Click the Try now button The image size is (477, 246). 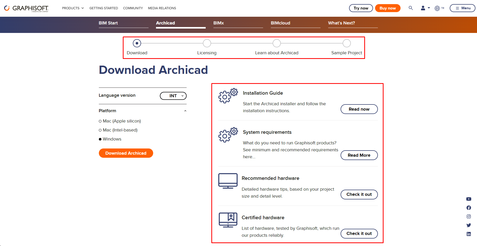(x=361, y=8)
